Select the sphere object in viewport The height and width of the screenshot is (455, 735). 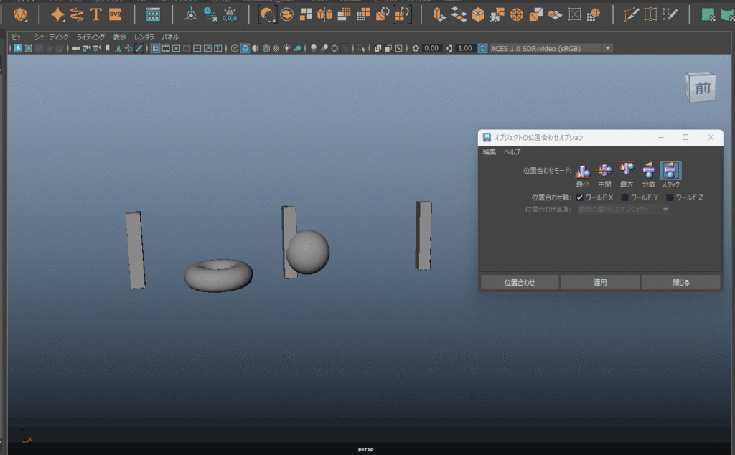point(309,252)
